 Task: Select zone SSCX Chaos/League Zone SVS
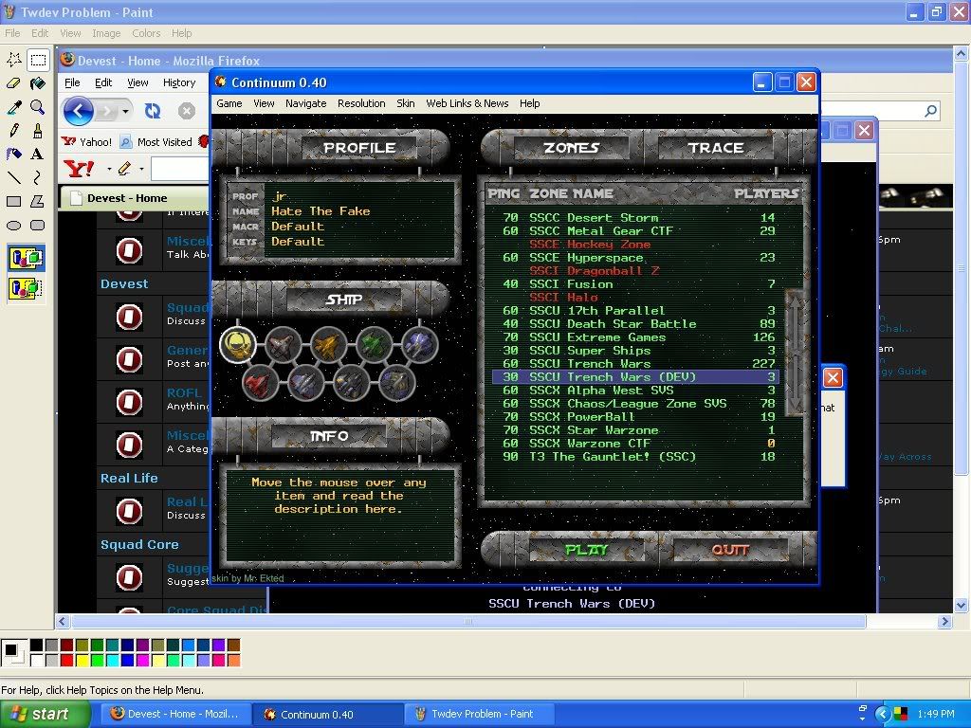pyautogui.click(x=634, y=404)
